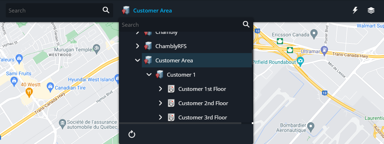Click the Customer 3rd Floor map icon

[171, 117]
